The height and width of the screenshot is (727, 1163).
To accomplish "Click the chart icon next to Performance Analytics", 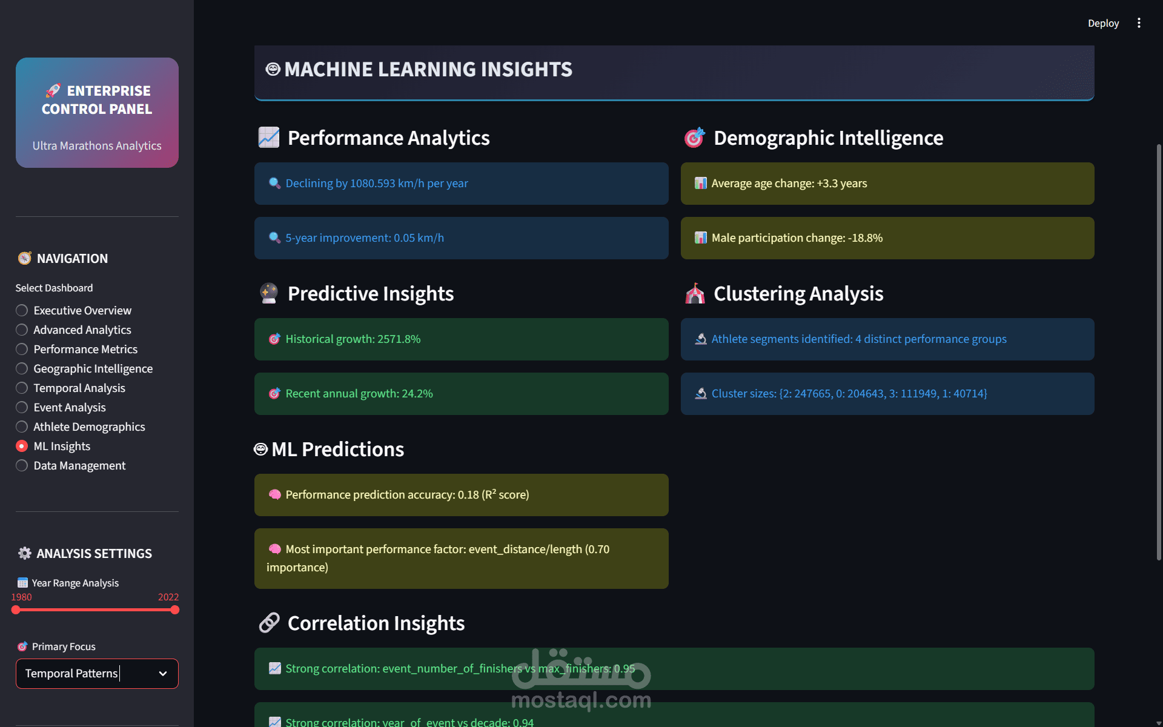I will coord(268,138).
